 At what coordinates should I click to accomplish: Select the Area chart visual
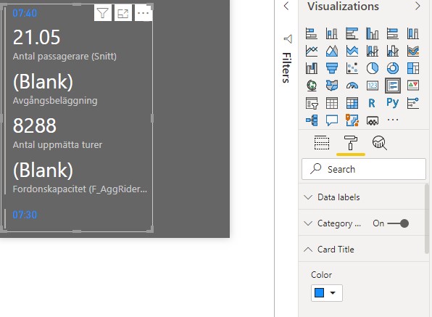coord(332,51)
